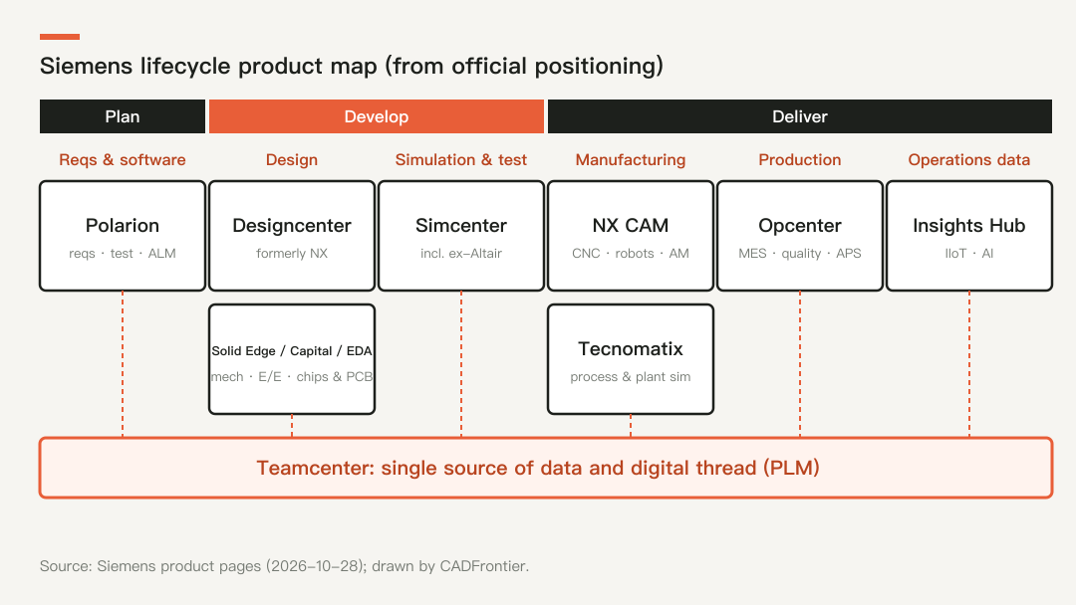
Task: Select the Tecnomatix product box
Action: [631, 359]
